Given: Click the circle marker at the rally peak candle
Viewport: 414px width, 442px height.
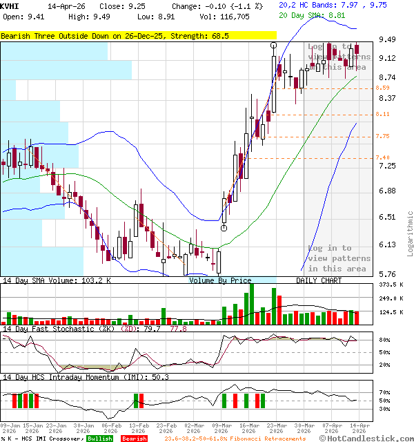Looking at the screenshot, I should click(x=275, y=45).
